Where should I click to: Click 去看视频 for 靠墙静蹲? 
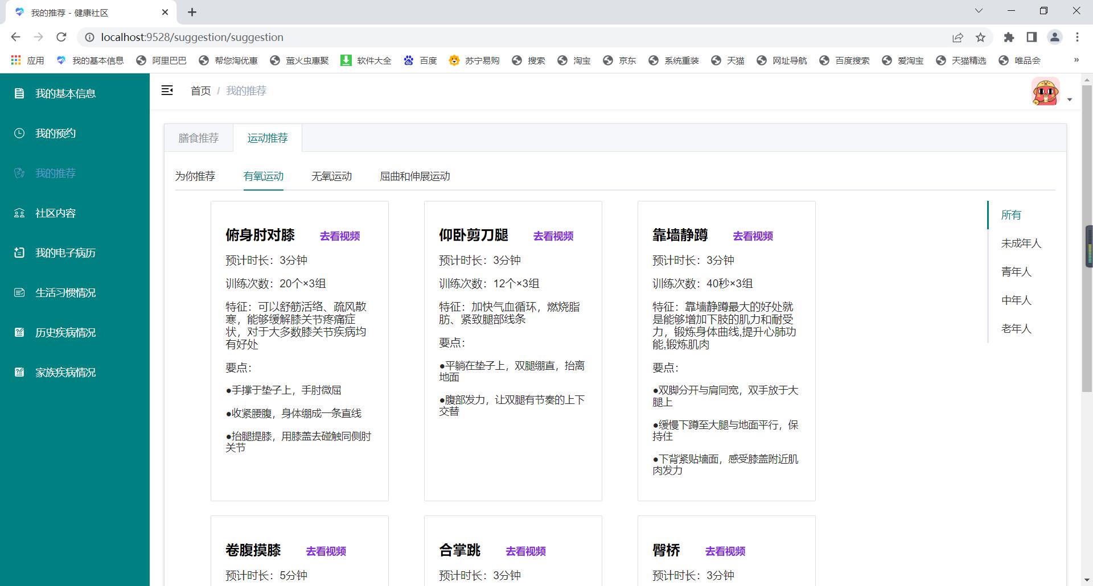(x=753, y=236)
